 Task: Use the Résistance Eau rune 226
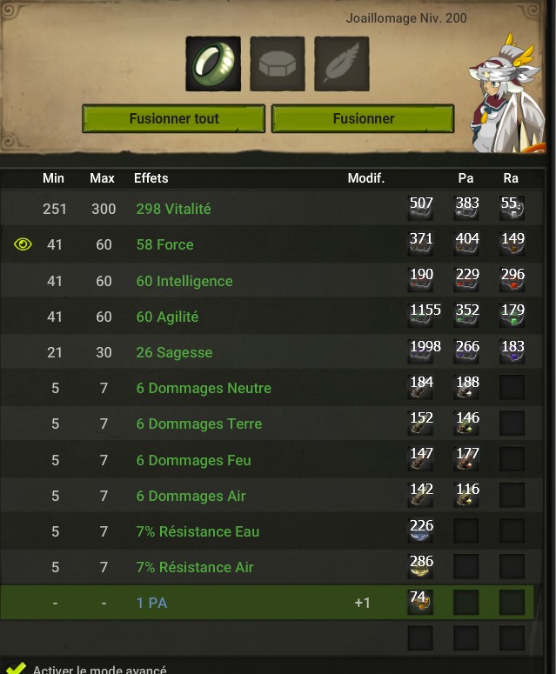click(420, 531)
